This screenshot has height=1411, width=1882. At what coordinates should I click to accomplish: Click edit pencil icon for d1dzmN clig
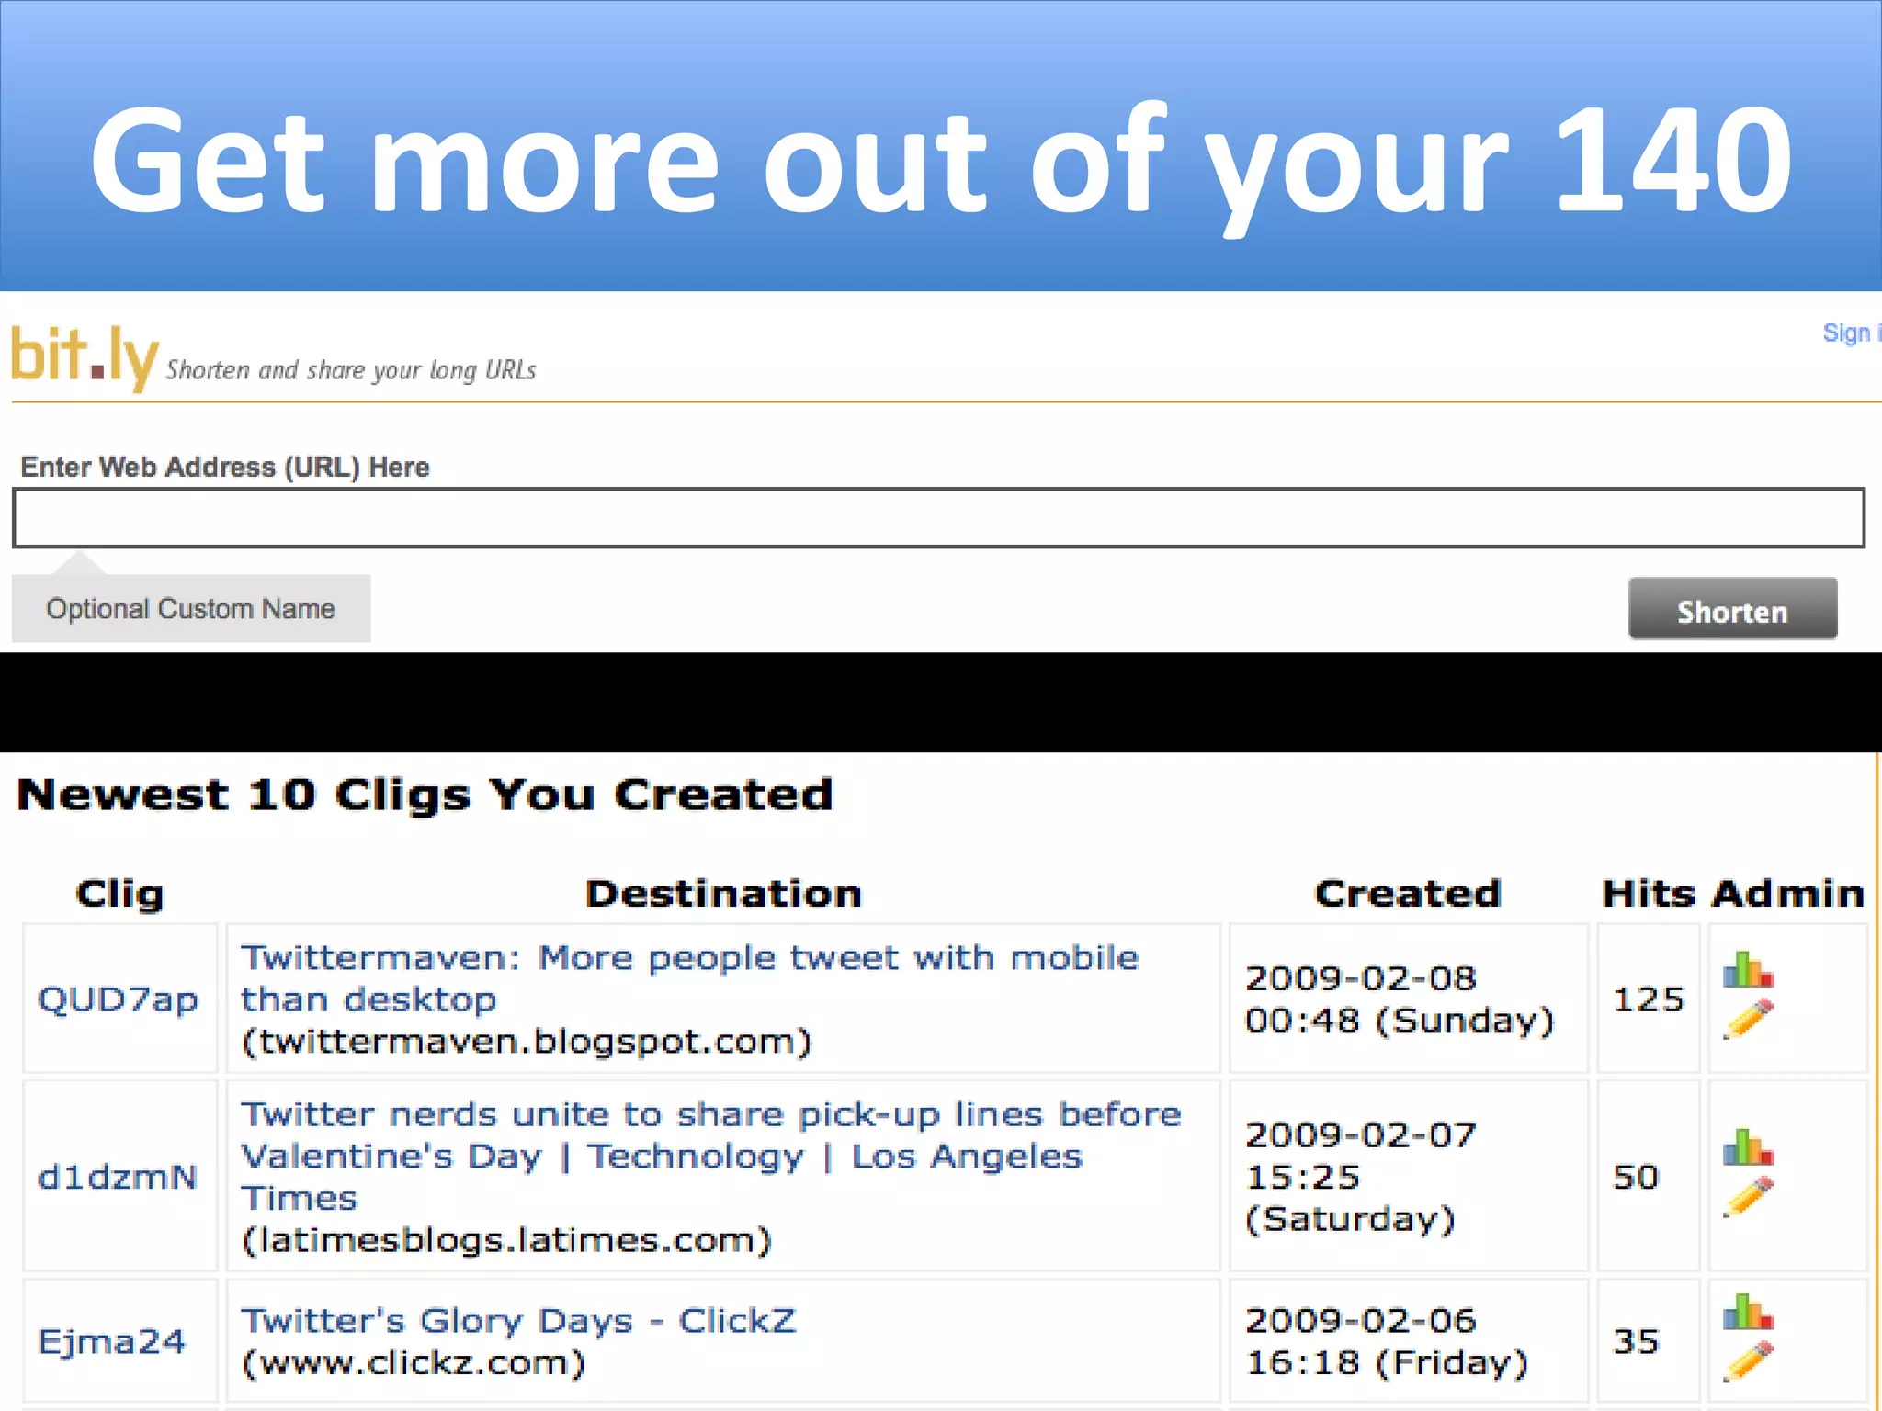[x=1748, y=1196]
